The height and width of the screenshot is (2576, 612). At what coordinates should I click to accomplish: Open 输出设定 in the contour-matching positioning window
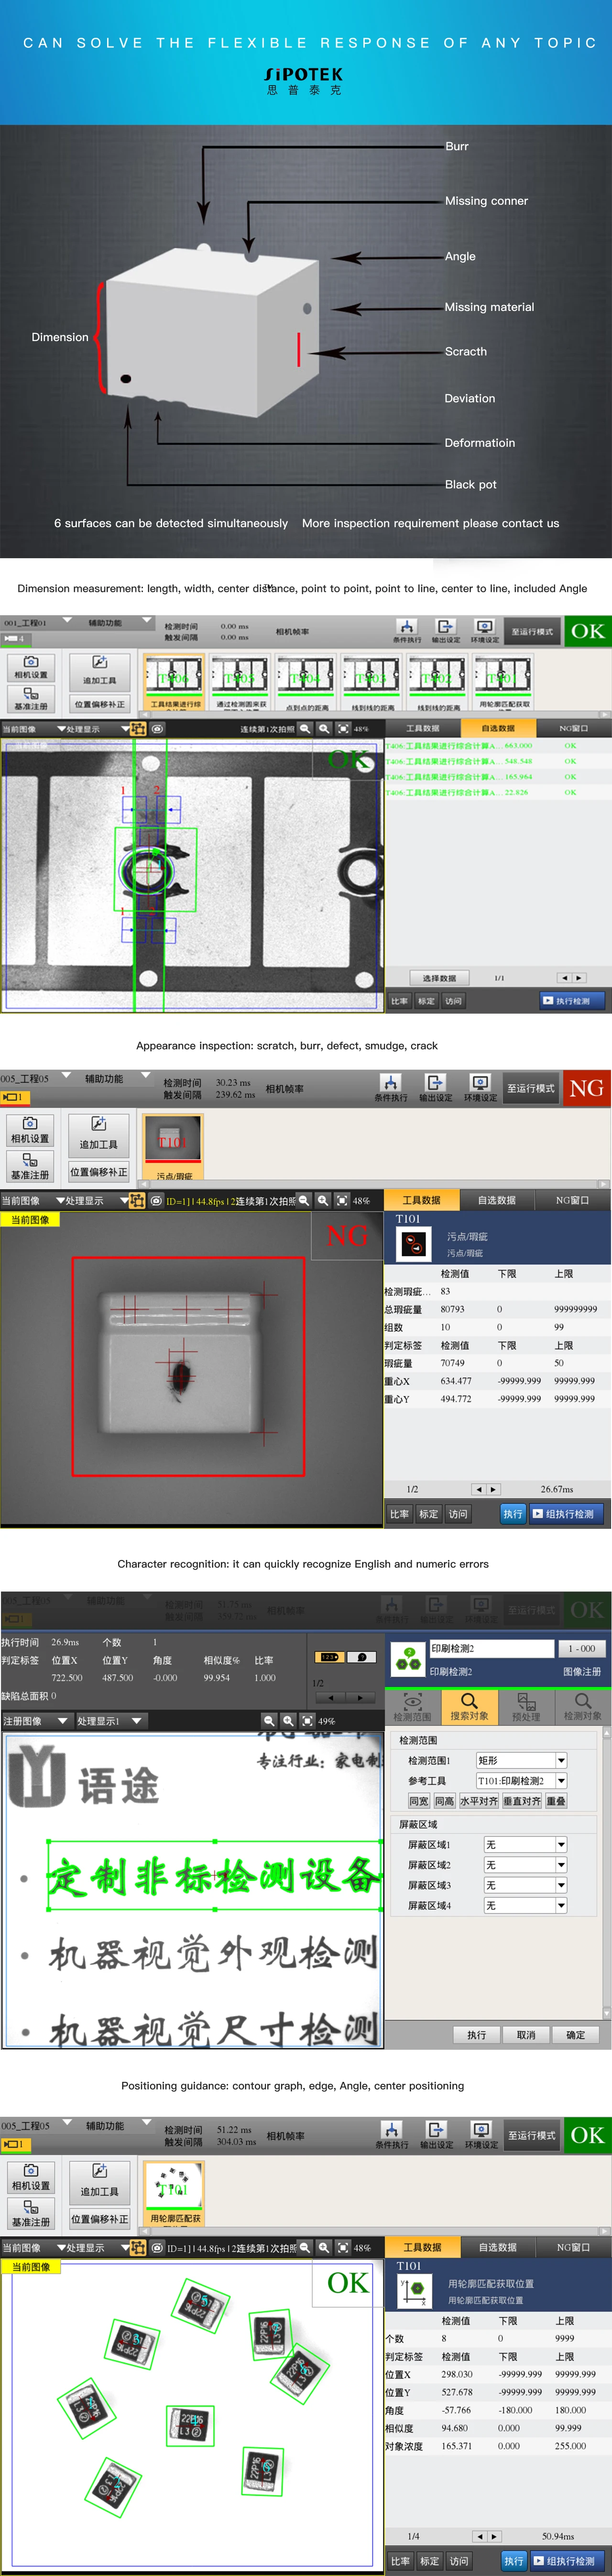point(437,2134)
